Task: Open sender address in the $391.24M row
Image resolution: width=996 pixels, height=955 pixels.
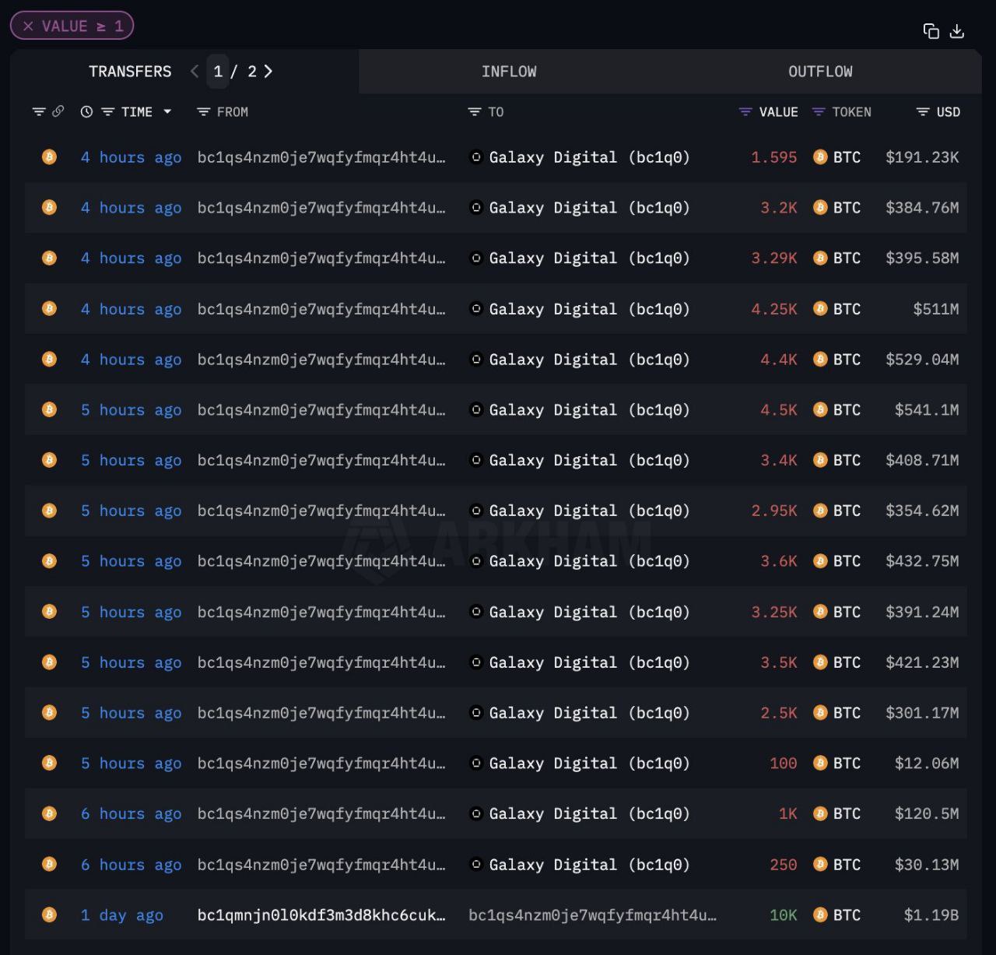Action: [321, 613]
